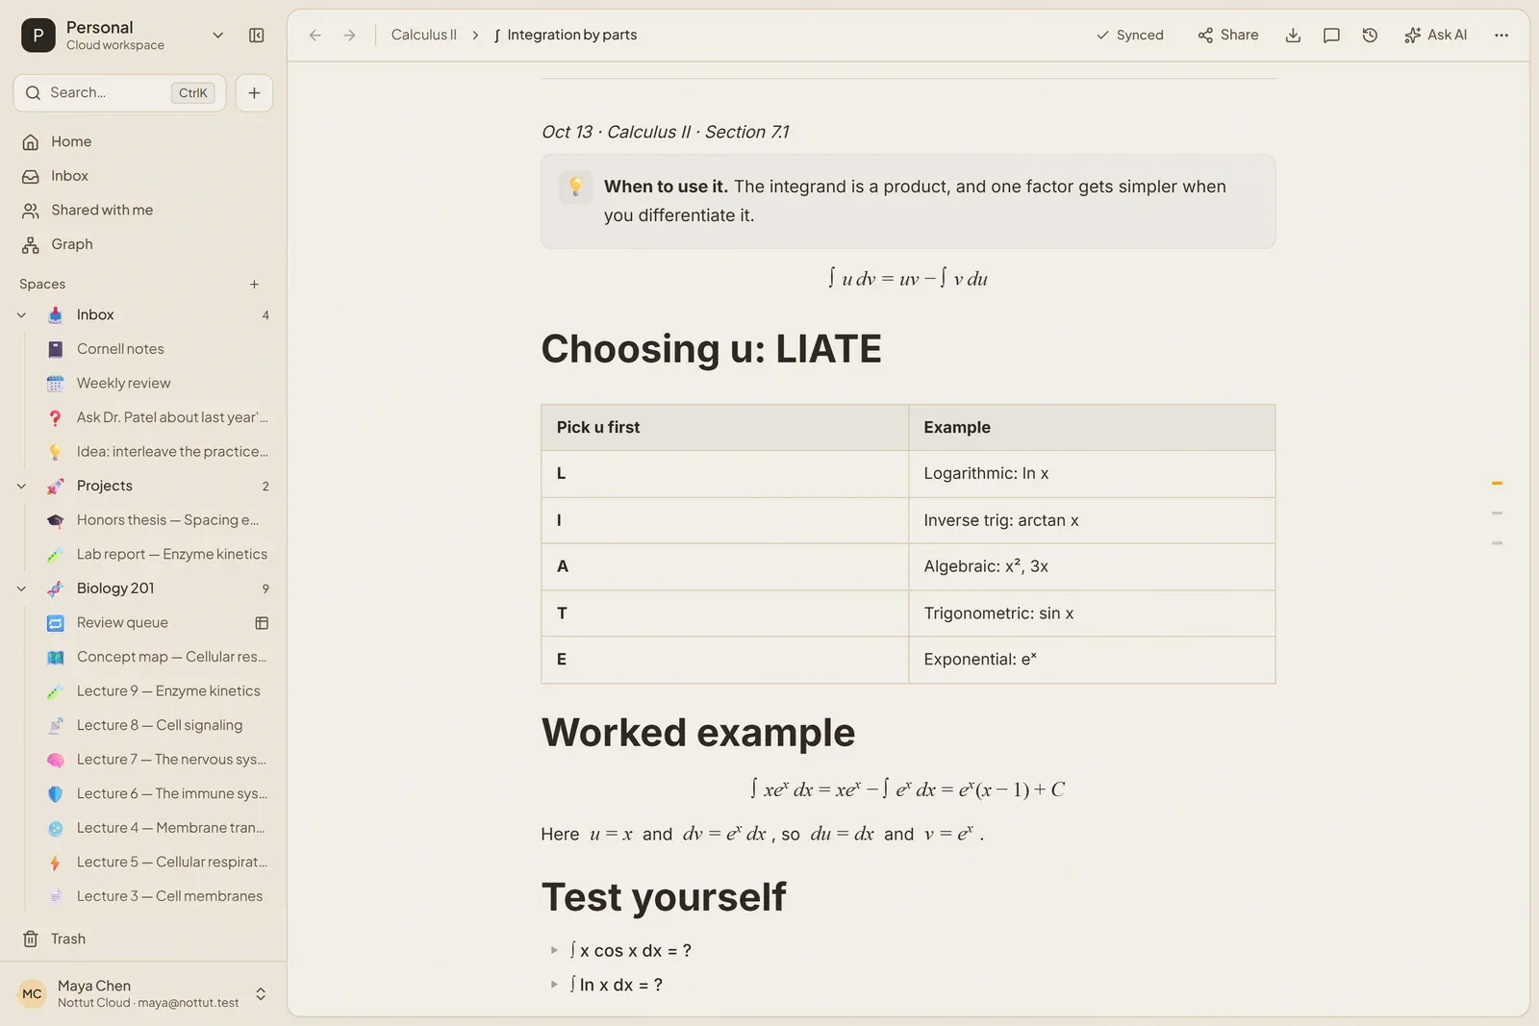
Task: Click the Calculus II breadcrumb
Action: (x=424, y=36)
